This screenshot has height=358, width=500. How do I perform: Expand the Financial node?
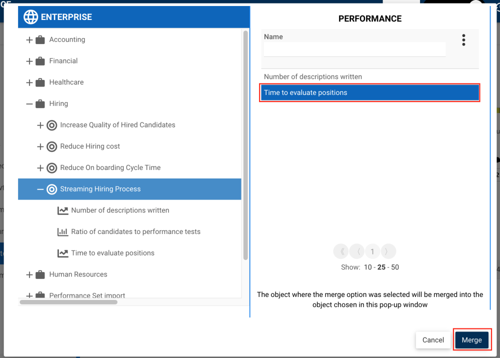pyautogui.click(x=29, y=60)
